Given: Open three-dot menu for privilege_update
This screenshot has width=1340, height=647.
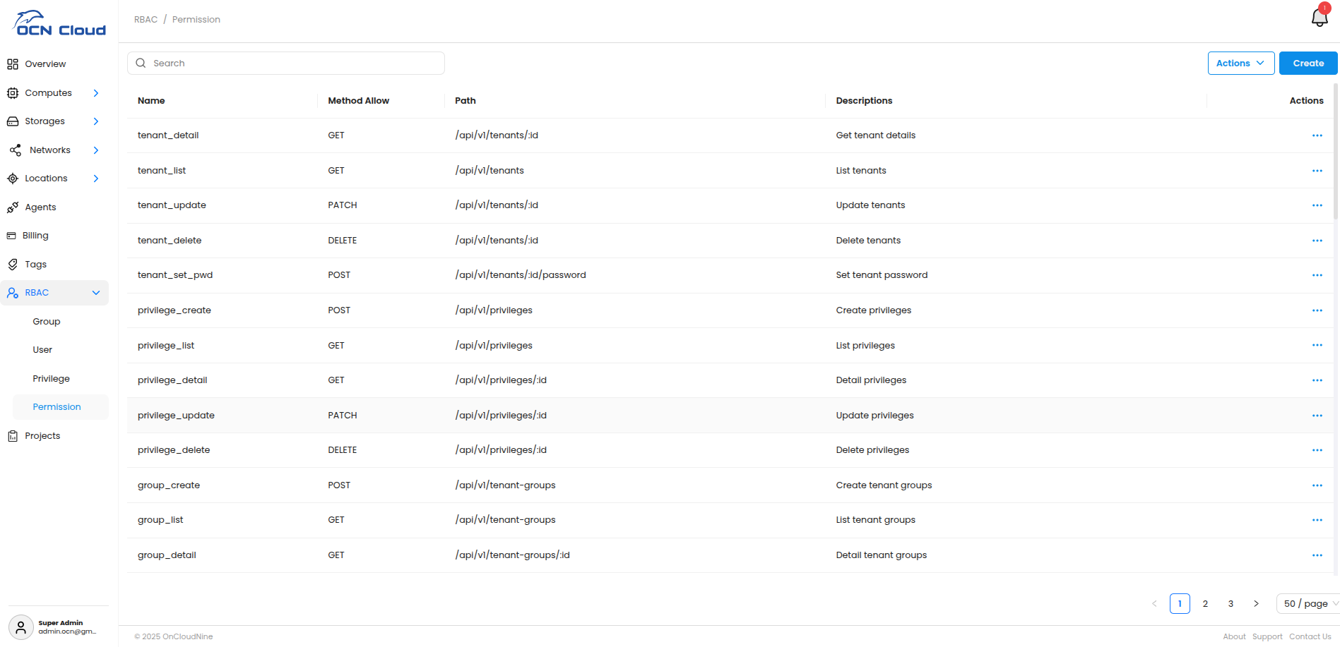Looking at the screenshot, I should click(1317, 416).
